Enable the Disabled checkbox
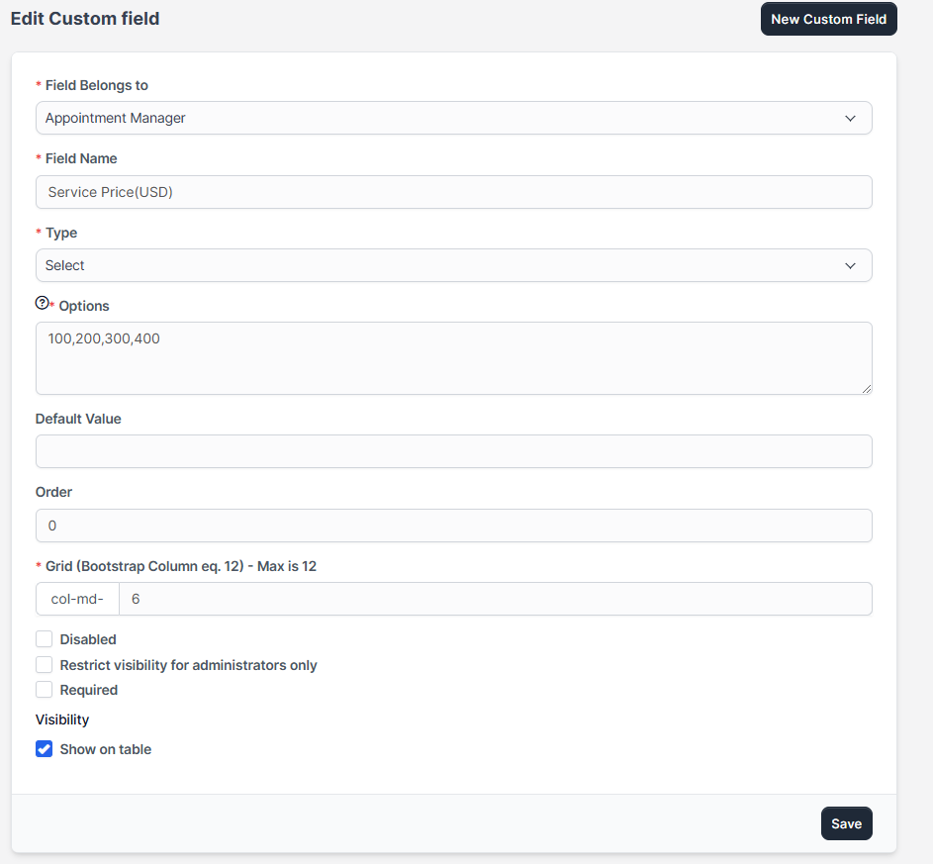Image resolution: width=933 pixels, height=864 pixels. [44, 639]
